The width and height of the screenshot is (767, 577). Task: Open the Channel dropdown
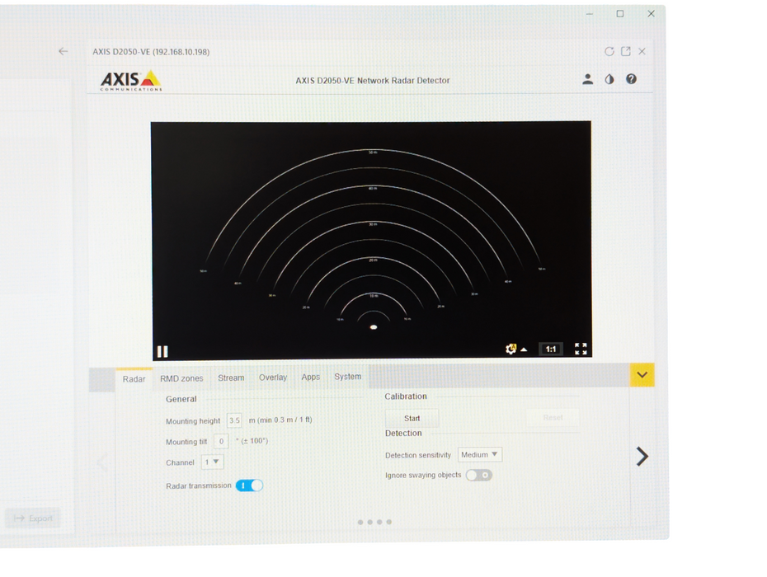(212, 462)
